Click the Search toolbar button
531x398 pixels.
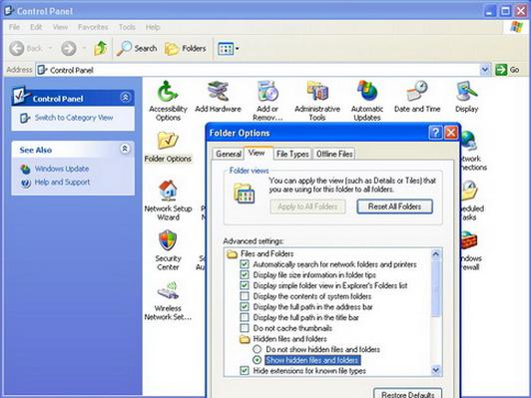click(x=137, y=49)
